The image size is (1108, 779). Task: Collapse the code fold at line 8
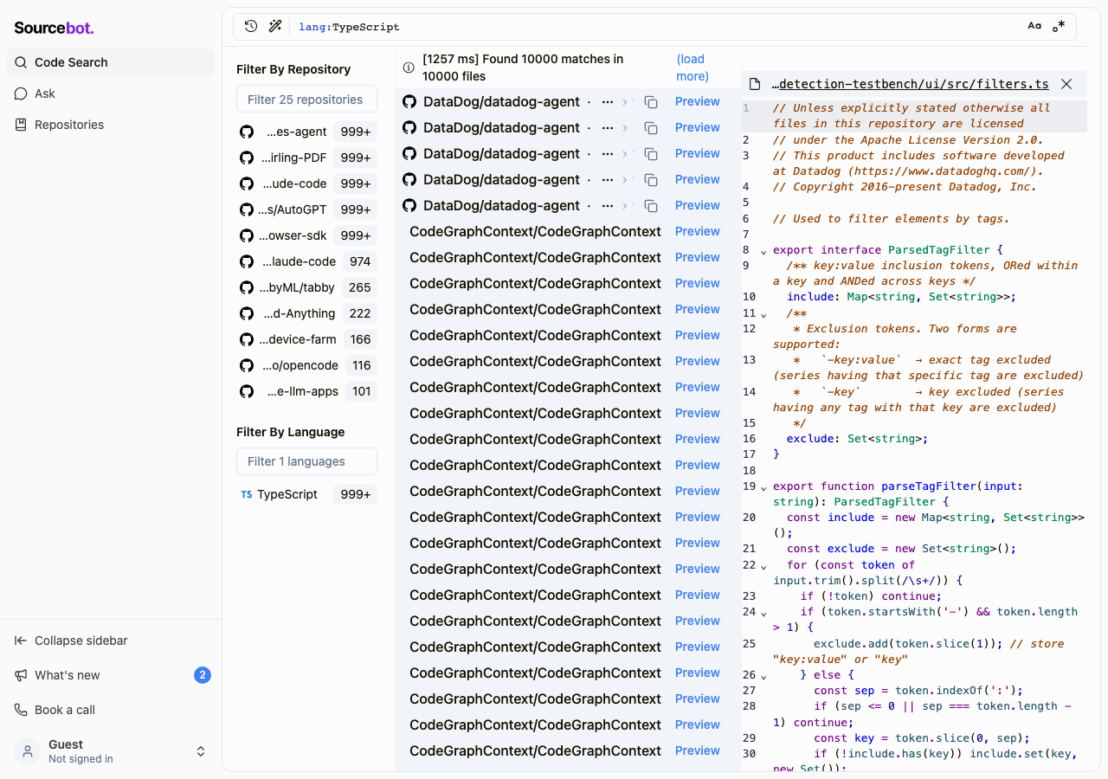click(763, 251)
